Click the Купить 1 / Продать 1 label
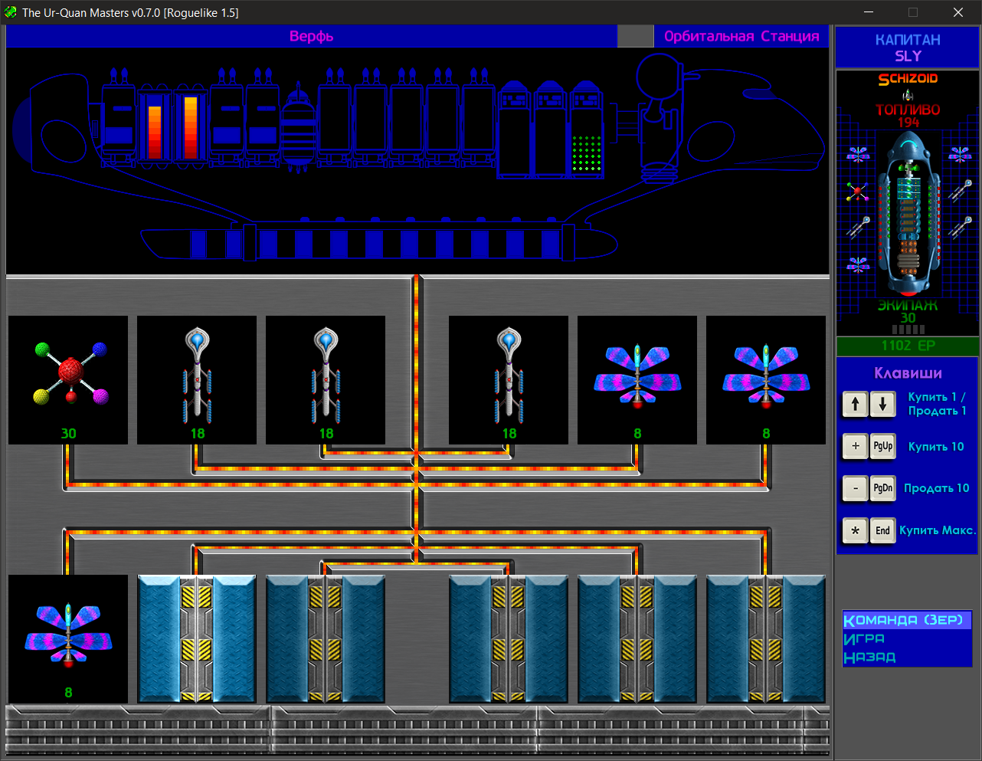Viewport: 982px width, 761px height. tap(937, 404)
